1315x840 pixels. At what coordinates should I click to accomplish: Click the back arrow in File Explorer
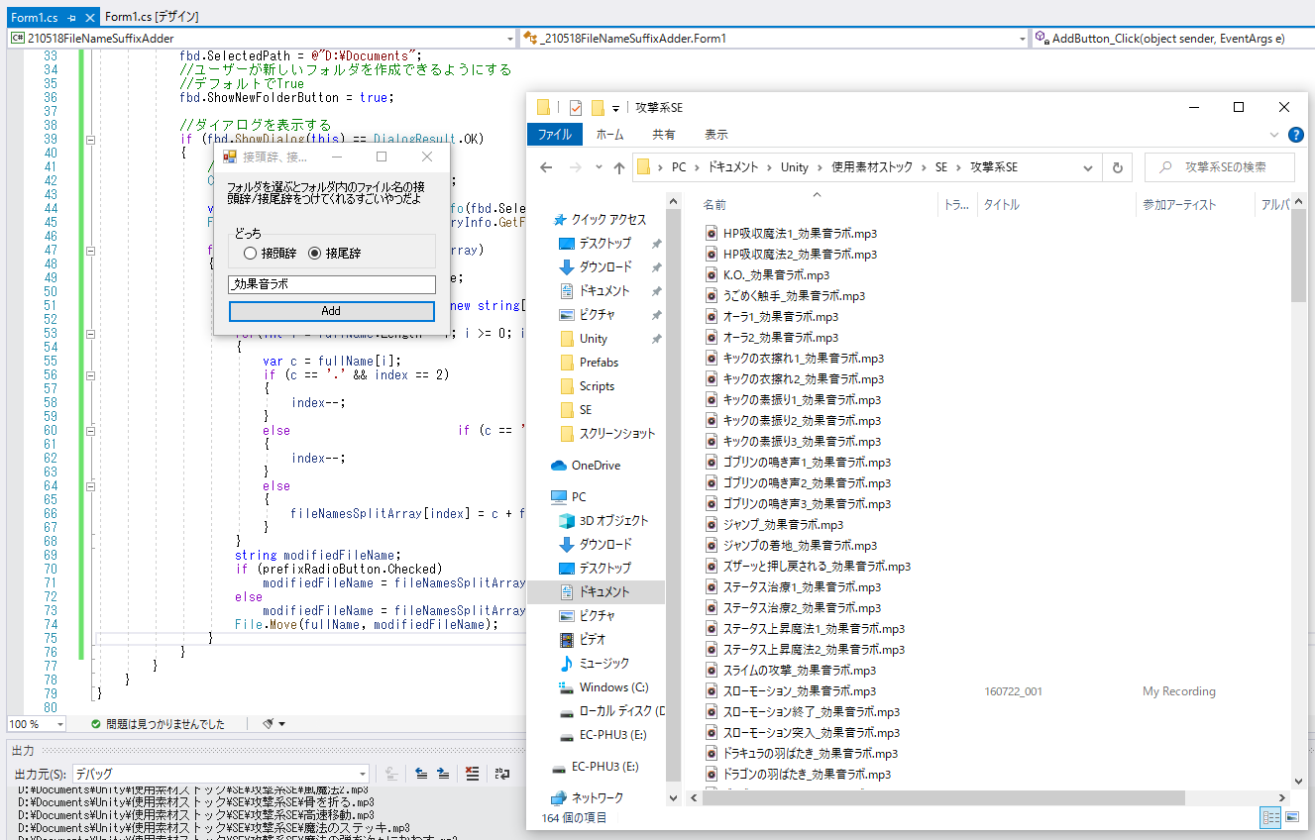tap(546, 167)
